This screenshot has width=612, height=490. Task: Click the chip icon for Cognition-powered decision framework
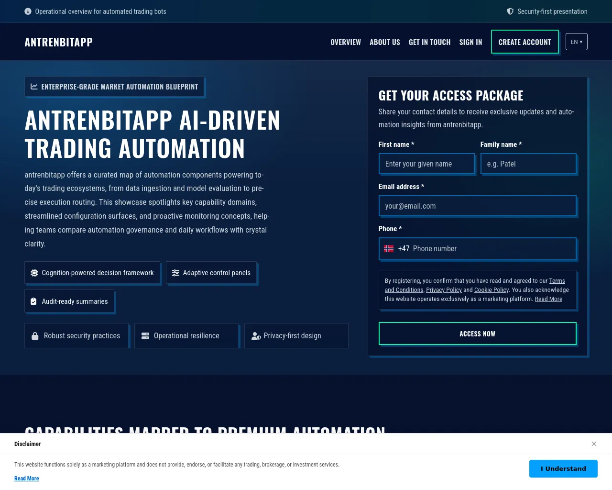34,273
